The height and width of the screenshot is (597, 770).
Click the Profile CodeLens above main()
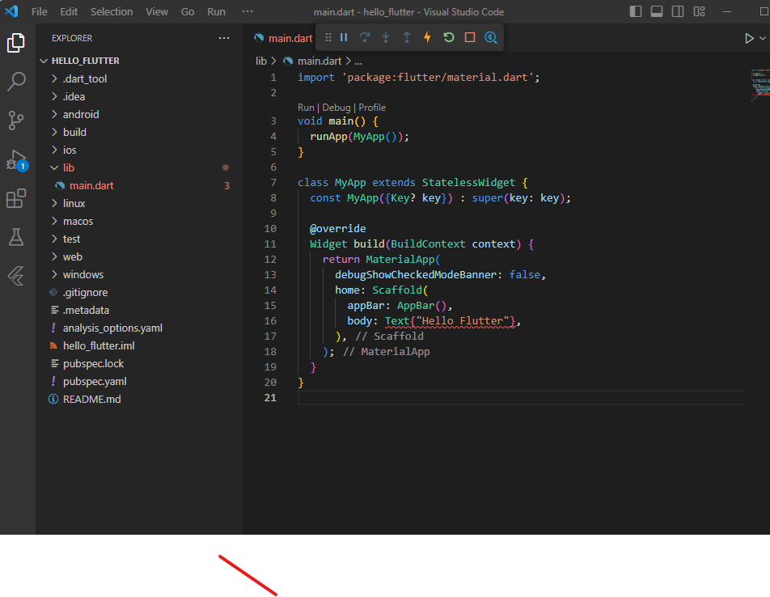pyautogui.click(x=372, y=108)
